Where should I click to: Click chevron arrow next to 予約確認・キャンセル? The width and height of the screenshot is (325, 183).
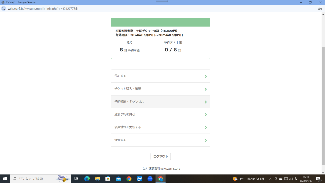206,102
